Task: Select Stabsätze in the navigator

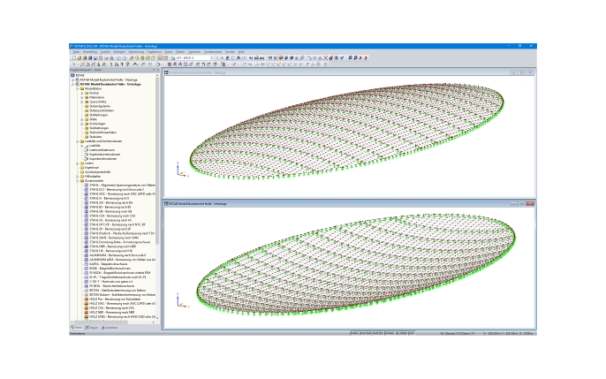Action: pyautogui.click(x=95, y=137)
